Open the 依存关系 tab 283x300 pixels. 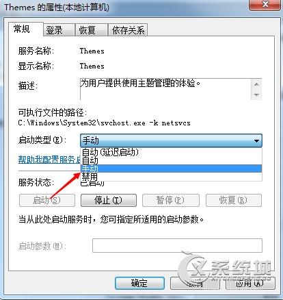click(128, 30)
